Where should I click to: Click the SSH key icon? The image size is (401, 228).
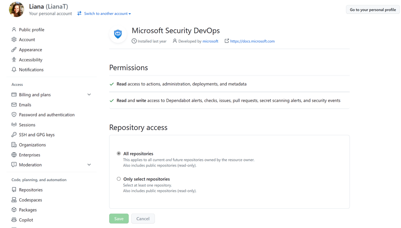pos(14,135)
